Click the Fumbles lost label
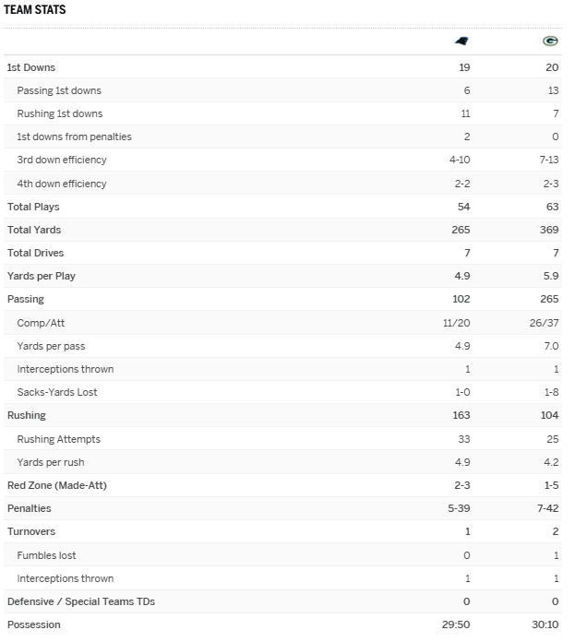Screen dimensions: 575x642 (x=47, y=555)
